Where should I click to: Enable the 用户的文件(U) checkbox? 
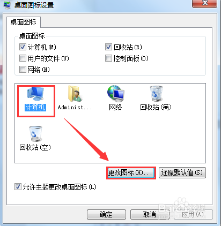coord(23,58)
